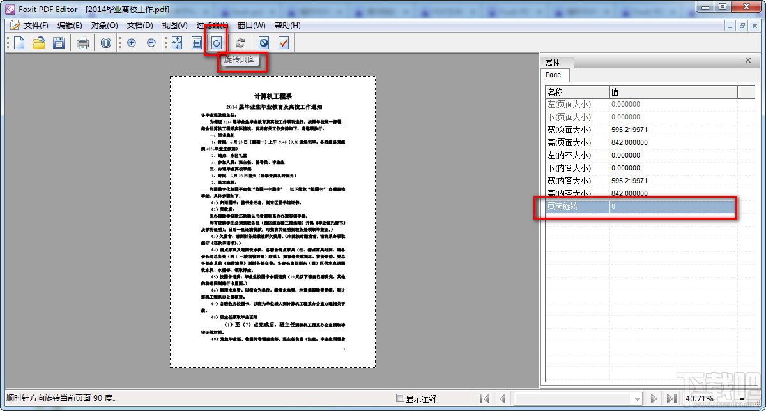Viewport: 766px width, 411px height.
Task: Click the next page arrow button
Action: [x=653, y=398]
